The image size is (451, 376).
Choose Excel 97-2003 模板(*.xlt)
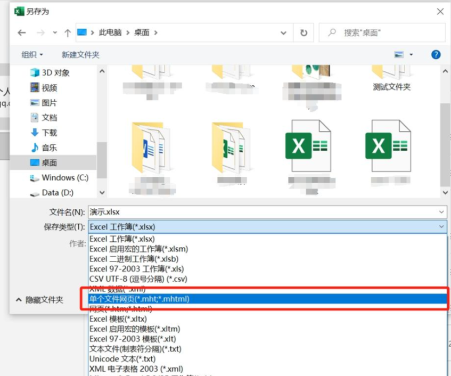tap(267, 339)
